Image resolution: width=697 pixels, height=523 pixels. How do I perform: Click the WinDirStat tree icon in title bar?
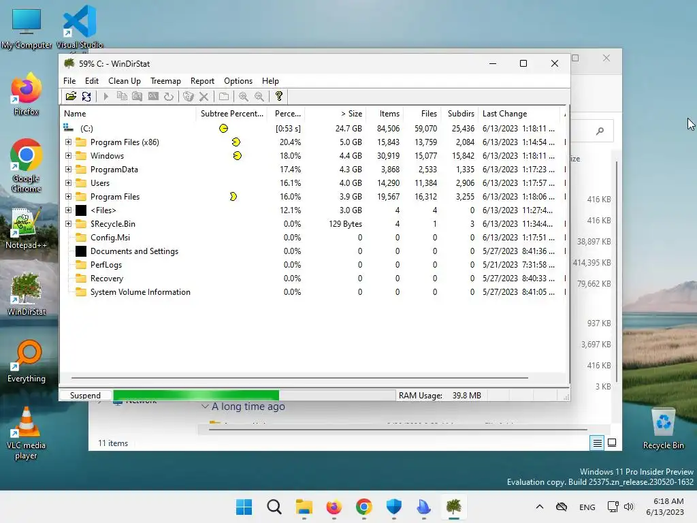pos(69,63)
